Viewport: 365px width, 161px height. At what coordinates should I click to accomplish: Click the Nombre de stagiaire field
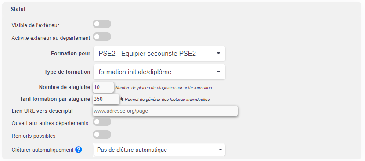pos(103,87)
